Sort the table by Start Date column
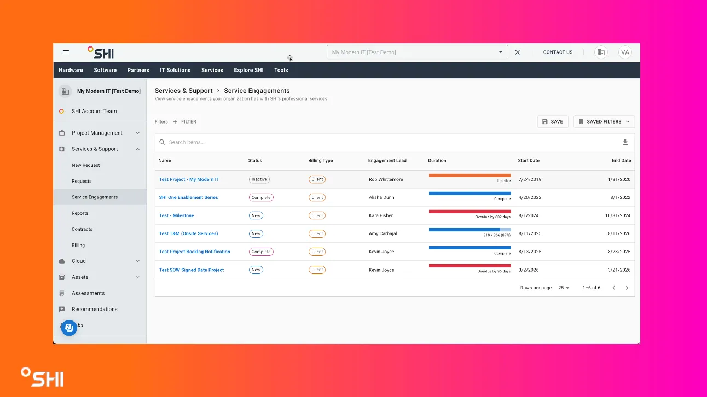This screenshot has width=707, height=397. [529, 161]
